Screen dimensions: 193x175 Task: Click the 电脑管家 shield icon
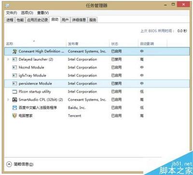click(14, 116)
